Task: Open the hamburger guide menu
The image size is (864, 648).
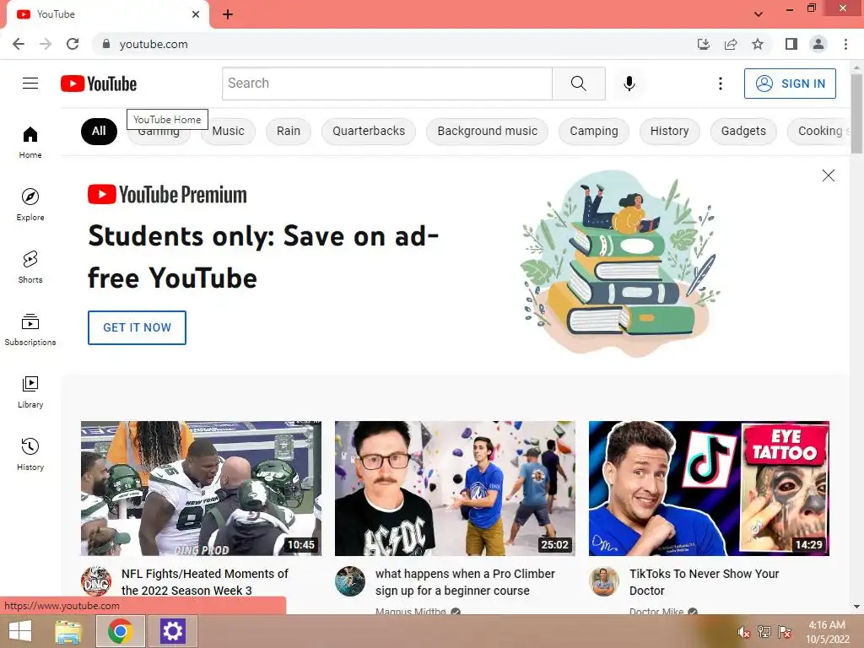Action: (30, 84)
